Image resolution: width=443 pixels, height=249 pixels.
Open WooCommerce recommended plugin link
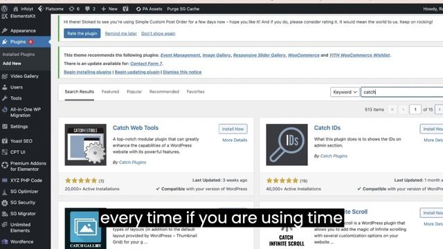(x=304, y=55)
